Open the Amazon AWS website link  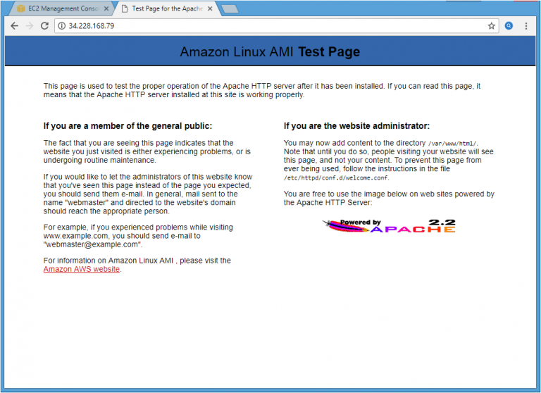click(82, 269)
